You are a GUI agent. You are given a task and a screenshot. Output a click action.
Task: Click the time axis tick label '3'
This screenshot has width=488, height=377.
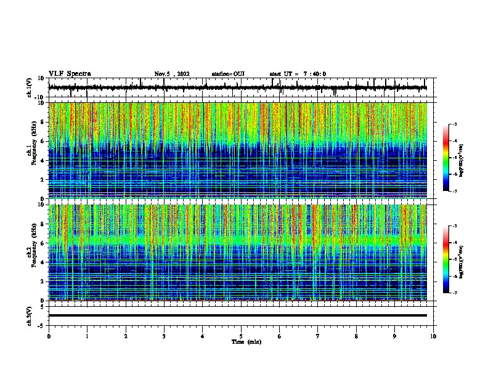point(164,336)
